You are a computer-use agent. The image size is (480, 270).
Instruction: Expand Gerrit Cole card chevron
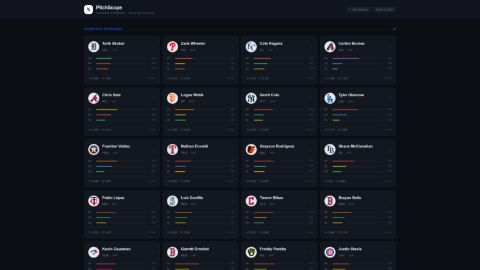point(311,98)
